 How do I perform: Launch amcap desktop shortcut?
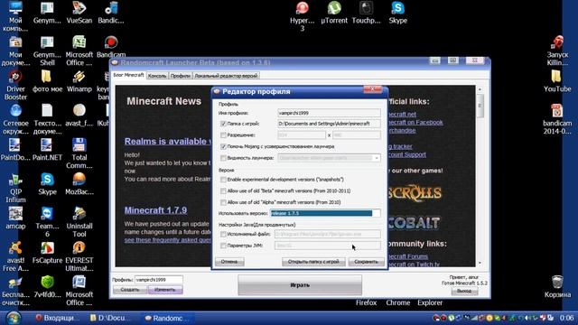pyautogui.click(x=15, y=218)
